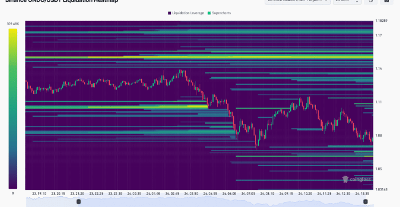Click the 23, 21:20 time axis label
The width and height of the screenshot is (400, 207).
tap(77, 194)
